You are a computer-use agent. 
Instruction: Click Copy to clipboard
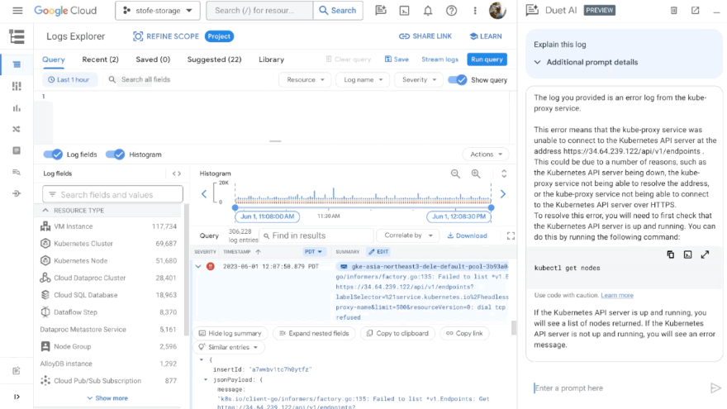(x=397, y=334)
